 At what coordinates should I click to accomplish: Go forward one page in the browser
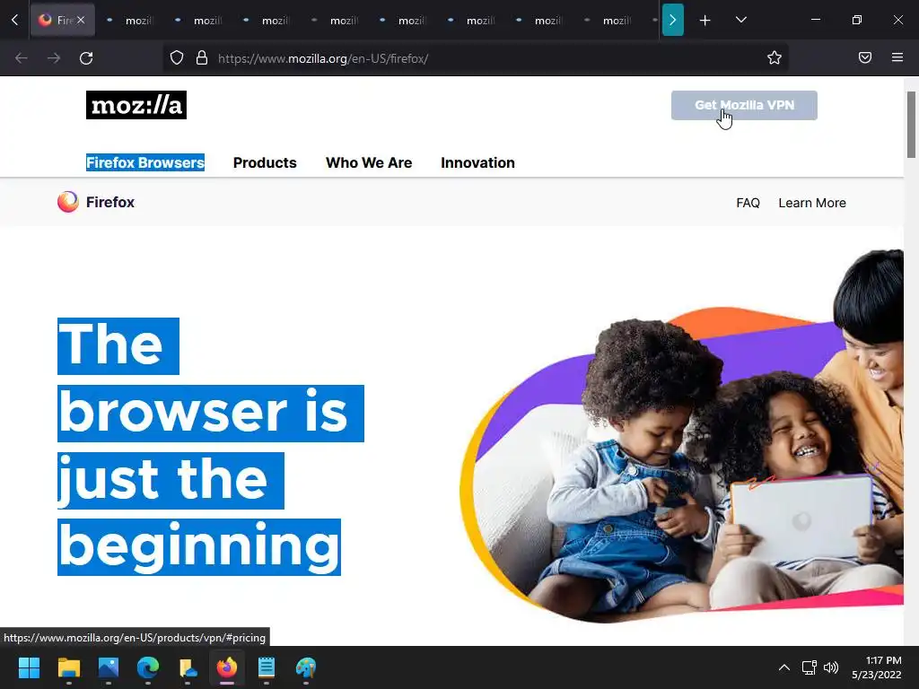pos(53,58)
